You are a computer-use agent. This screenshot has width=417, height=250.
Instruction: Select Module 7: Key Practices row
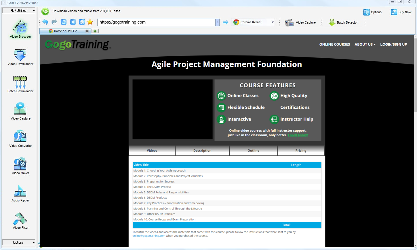click(227, 203)
